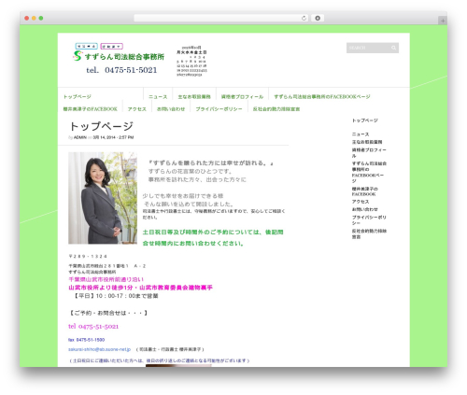Open アクセス in the top navigation
The width and height of the screenshot is (467, 395).
[137, 109]
